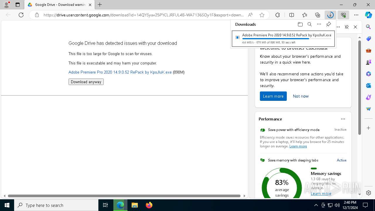Click 'Save memory with sleeping tabs' text
Viewport: 375px width, 211px height.
pos(293,160)
